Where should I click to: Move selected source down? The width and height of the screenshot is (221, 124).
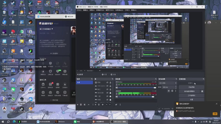[110, 105]
